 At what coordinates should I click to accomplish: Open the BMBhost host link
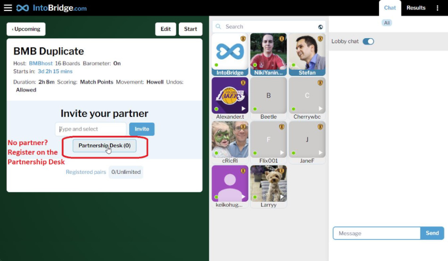pos(41,63)
